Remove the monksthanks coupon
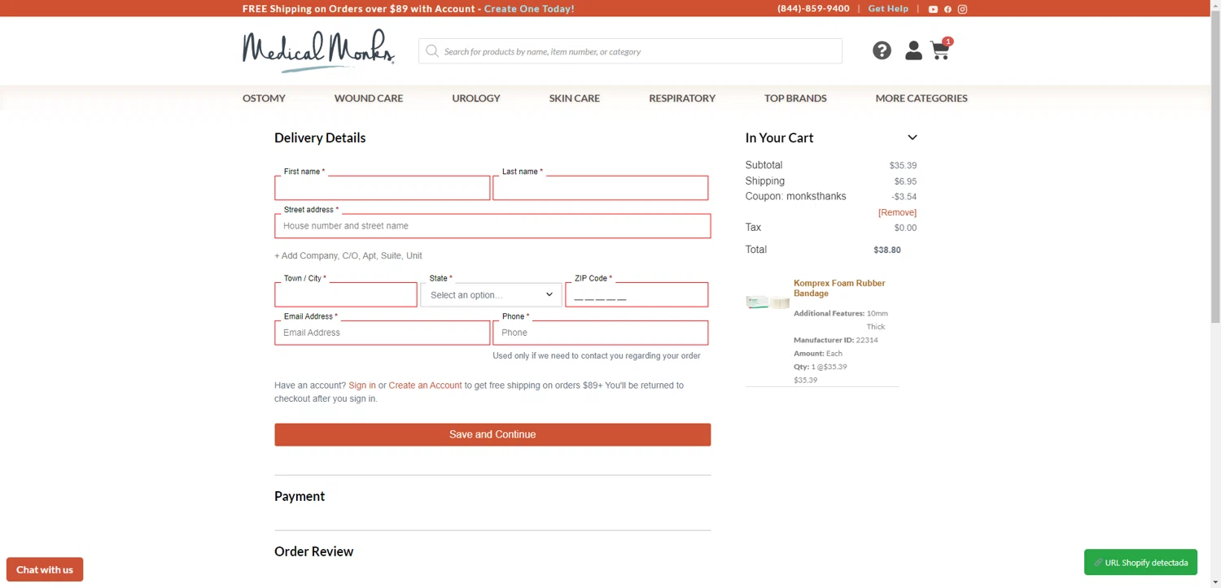 coord(897,212)
